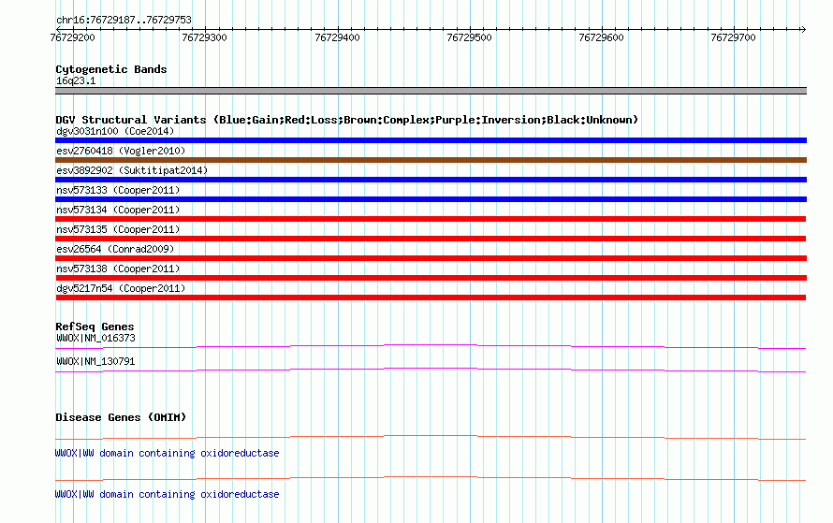Open variant nsv573135 (Cooper2011) label
This screenshot has height=523, width=833.
point(118,229)
